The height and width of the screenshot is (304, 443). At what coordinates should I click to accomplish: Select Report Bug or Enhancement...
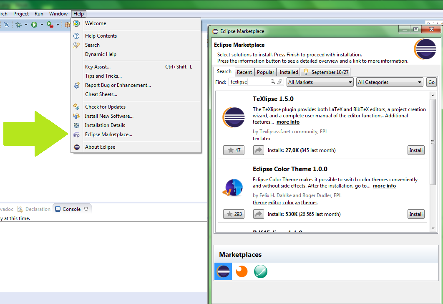tap(136, 85)
